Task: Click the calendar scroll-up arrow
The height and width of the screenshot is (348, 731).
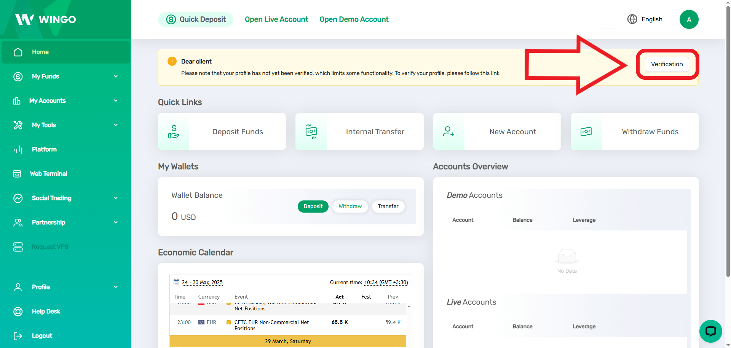Action: click(x=409, y=306)
